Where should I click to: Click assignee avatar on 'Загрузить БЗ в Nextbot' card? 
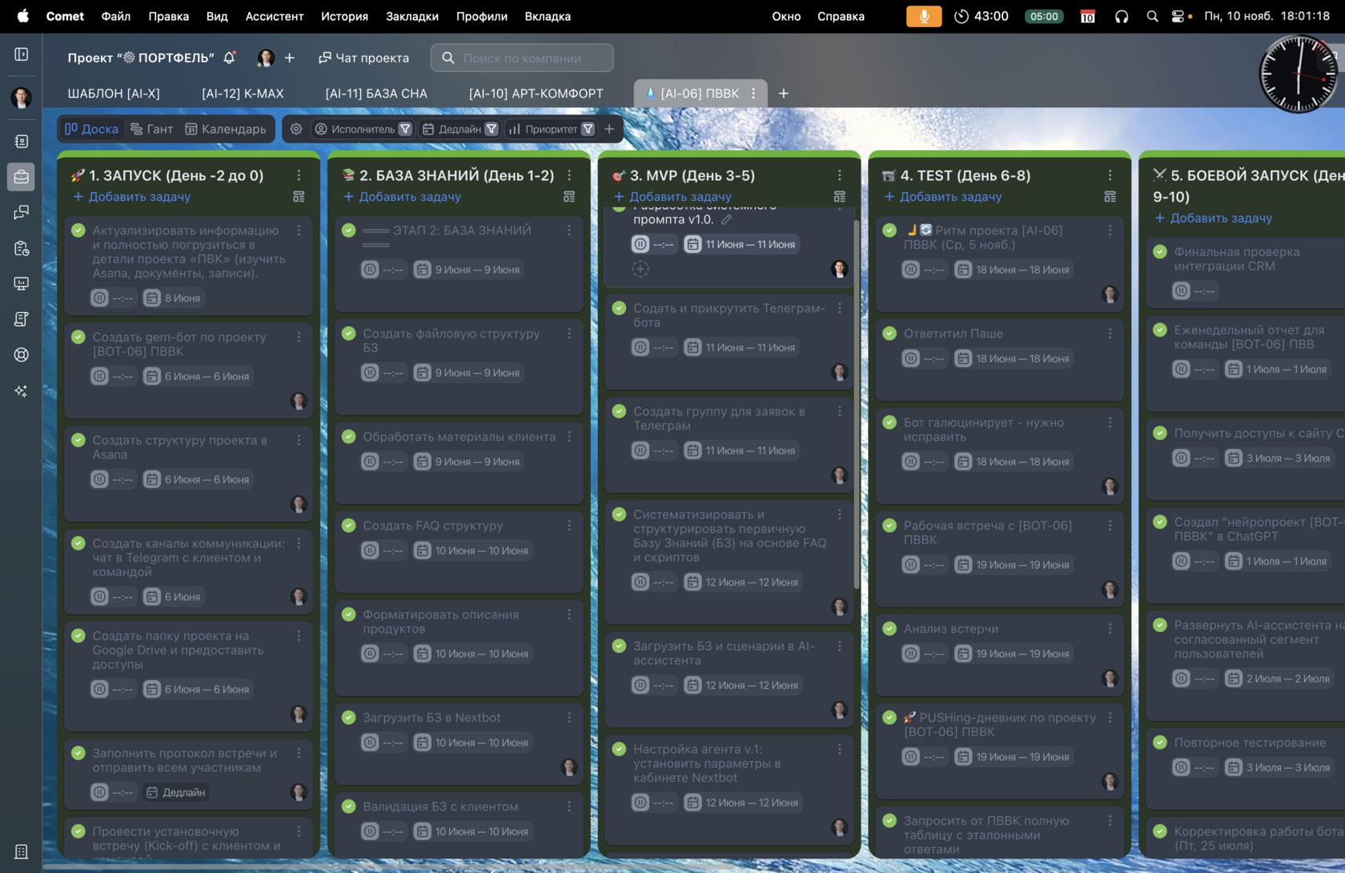pyautogui.click(x=569, y=768)
